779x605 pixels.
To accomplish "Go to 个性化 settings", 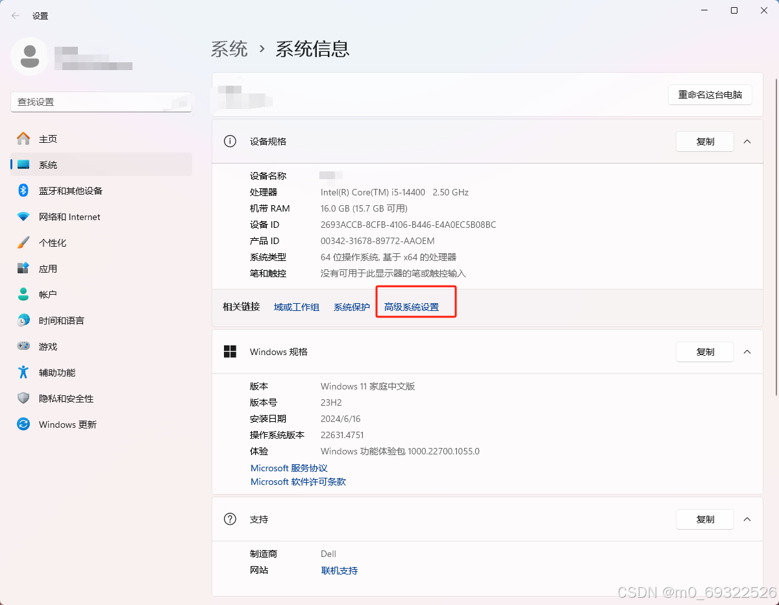I will pyautogui.click(x=101, y=243).
